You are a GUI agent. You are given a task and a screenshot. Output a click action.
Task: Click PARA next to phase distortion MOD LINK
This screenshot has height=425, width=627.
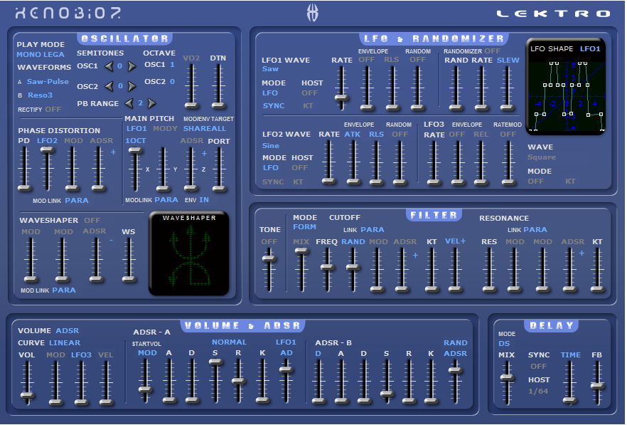[77, 200]
